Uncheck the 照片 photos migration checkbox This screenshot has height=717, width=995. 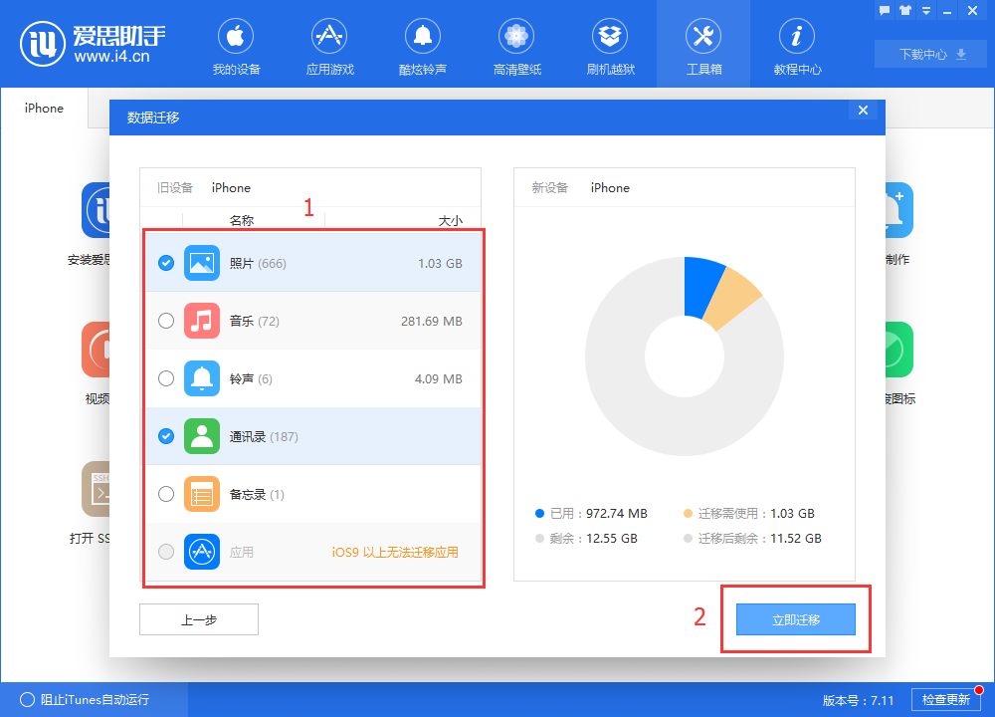(x=166, y=263)
